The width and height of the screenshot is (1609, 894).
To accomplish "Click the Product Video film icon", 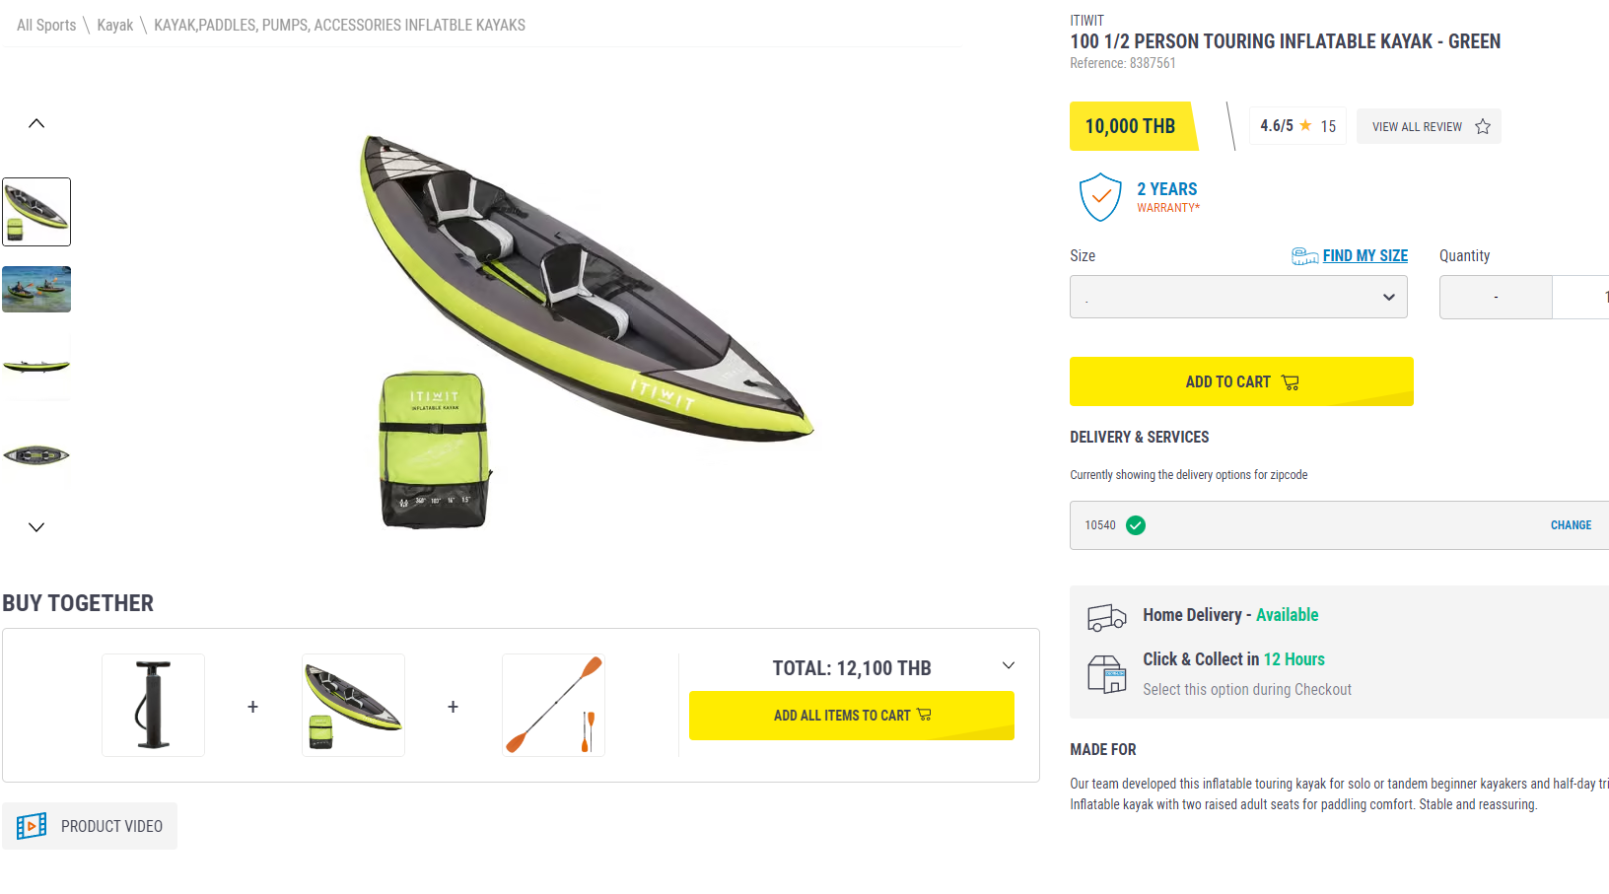I will (32, 826).
